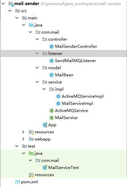Image resolution: width=127 pixels, height=187 pixels.
Task: Click the MailServiceImpl class icon
Action: [58, 104]
